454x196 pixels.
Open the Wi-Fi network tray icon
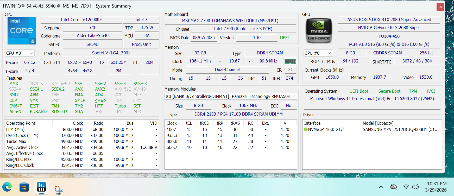[x=406, y=187]
